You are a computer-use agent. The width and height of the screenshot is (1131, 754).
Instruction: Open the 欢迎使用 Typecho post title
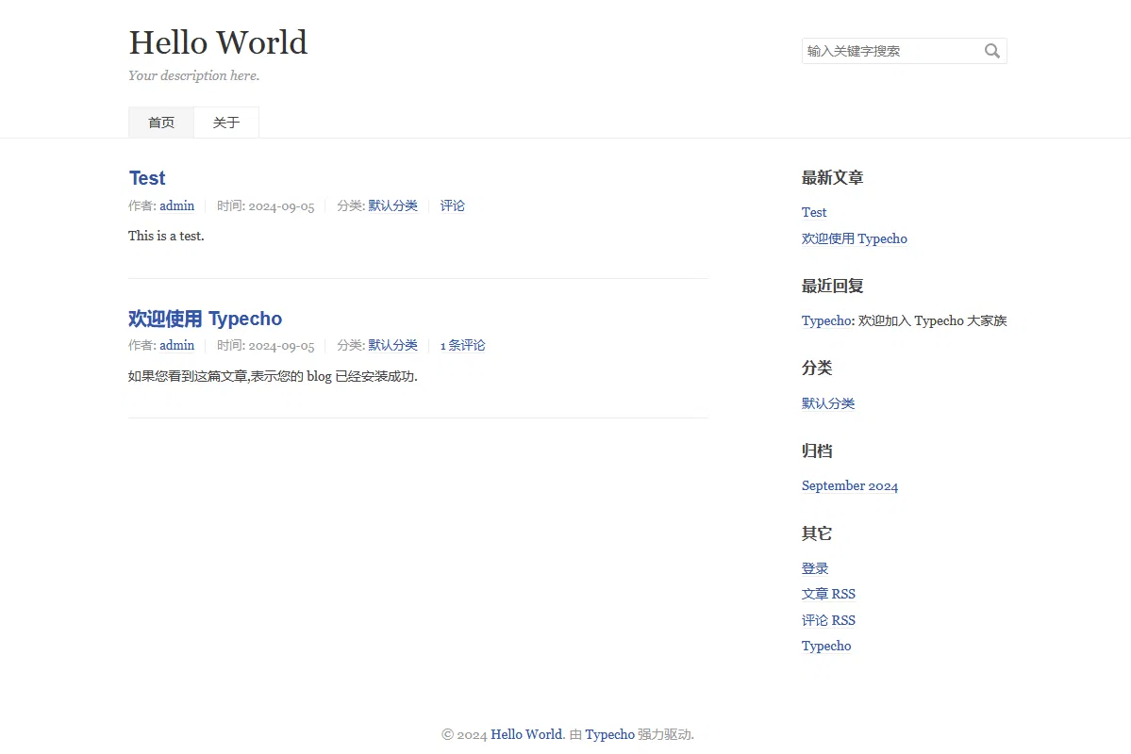click(x=205, y=319)
